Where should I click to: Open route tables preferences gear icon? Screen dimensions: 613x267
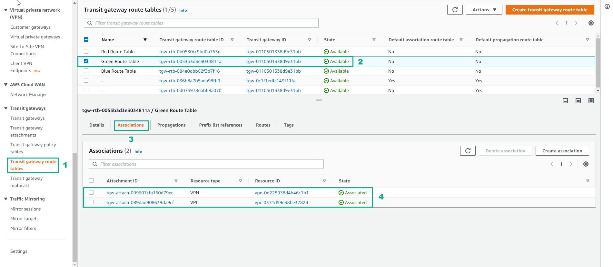tap(591, 23)
